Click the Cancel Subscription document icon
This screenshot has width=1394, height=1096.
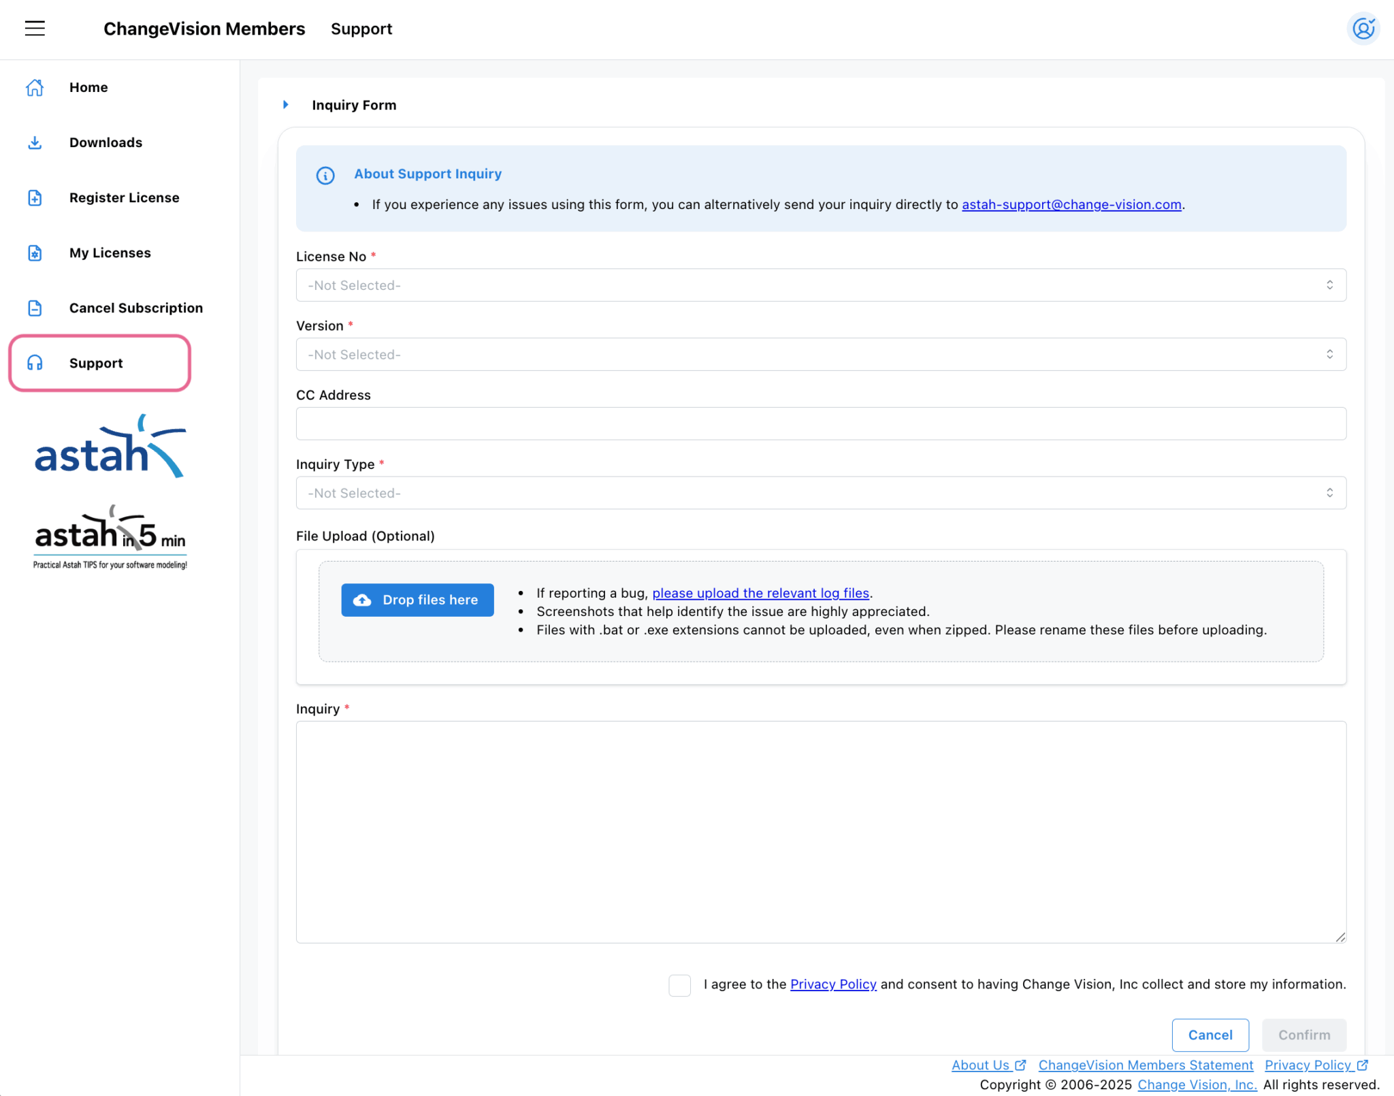[x=35, y=308]
